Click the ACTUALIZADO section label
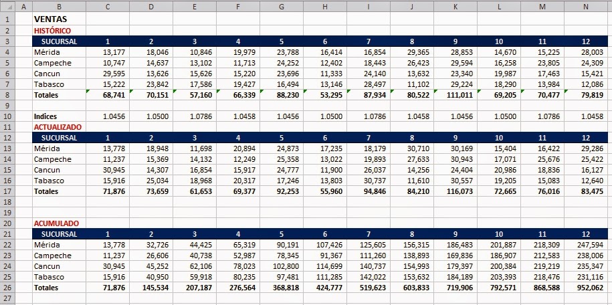Screen dimensions: 612x305 tap(59, 127)
